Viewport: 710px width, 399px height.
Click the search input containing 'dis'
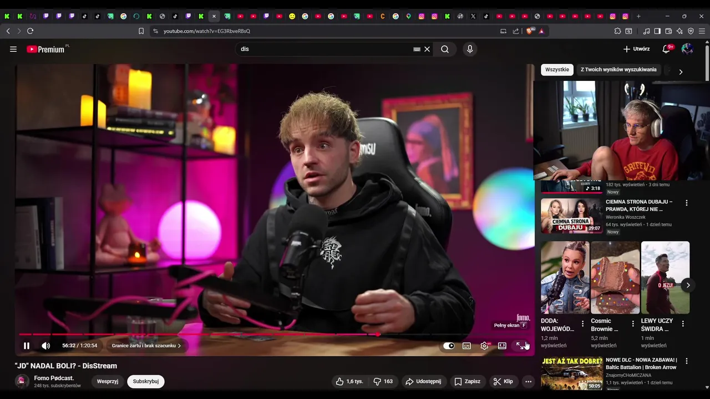[324, 49]
